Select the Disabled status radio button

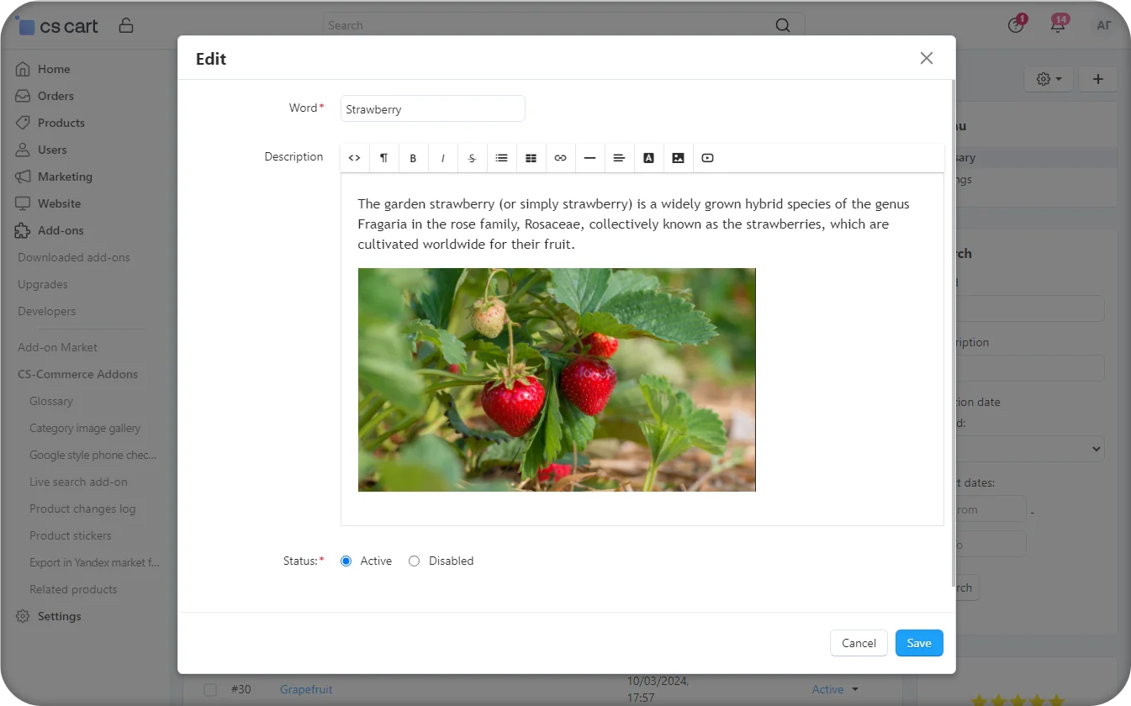coord(414,561)
